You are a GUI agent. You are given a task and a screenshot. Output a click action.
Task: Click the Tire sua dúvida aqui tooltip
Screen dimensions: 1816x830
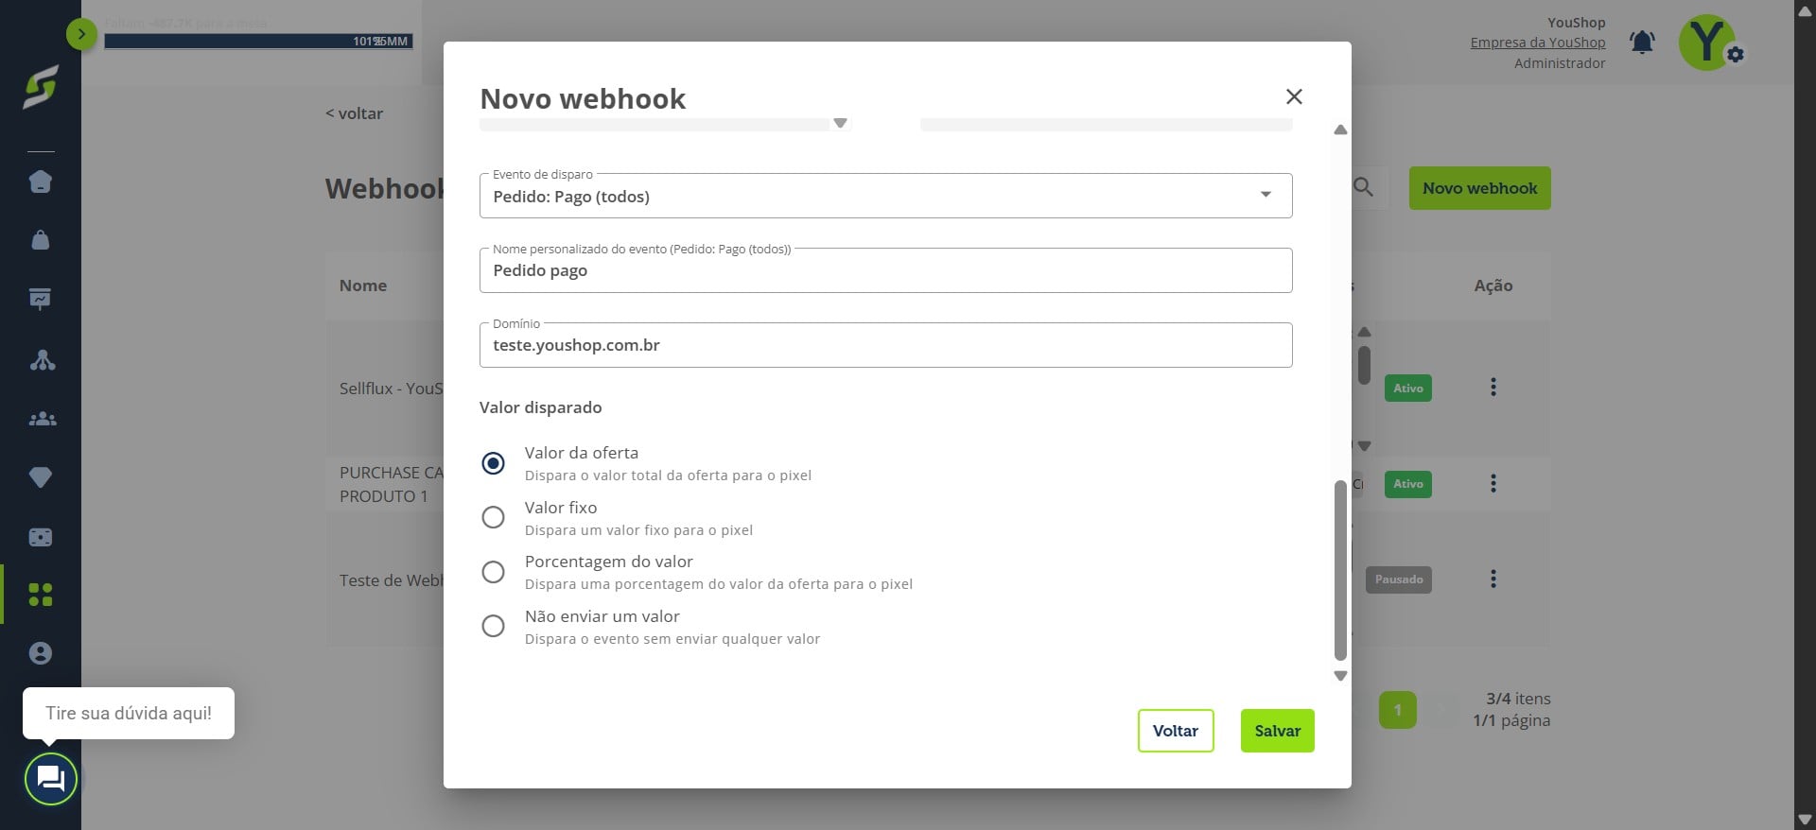(x=129, y=713)
